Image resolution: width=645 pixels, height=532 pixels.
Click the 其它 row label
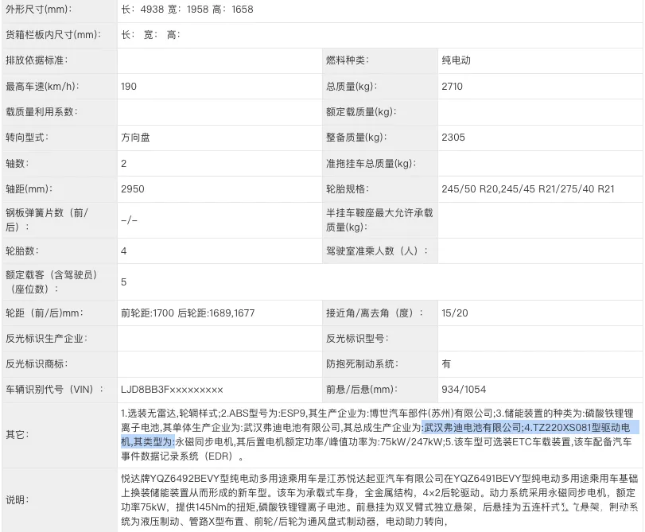tap(17, 435)
